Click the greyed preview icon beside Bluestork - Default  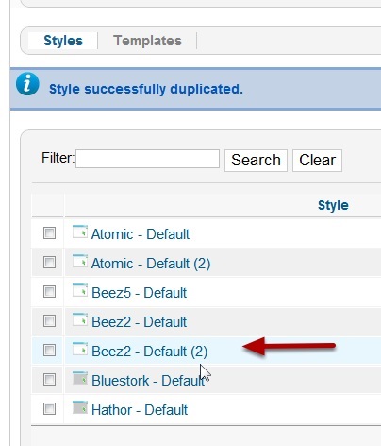pyautogui.click(x=80, y=378)
